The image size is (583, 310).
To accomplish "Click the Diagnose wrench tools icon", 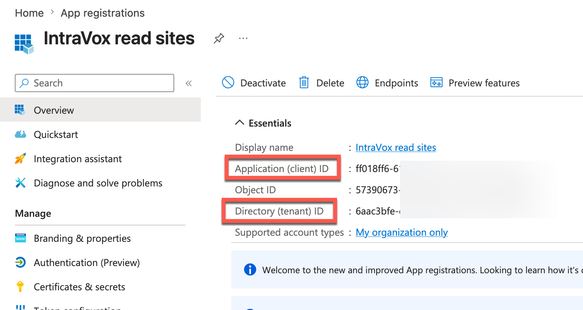I will [20, 183].
